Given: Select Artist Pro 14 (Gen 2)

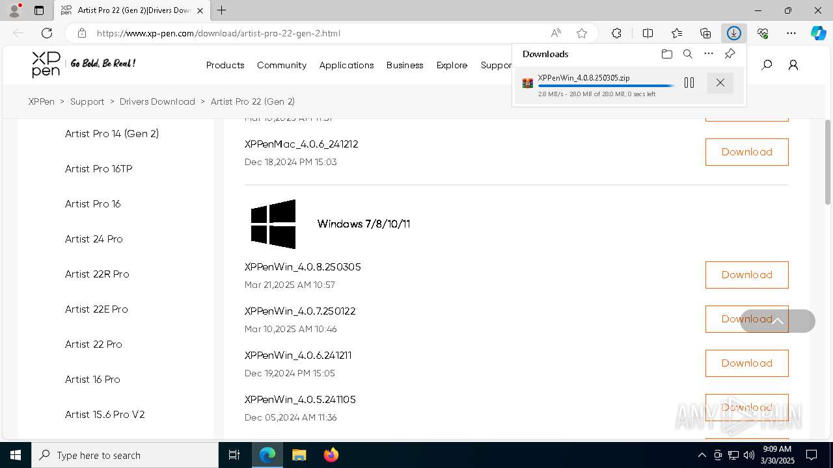Looking at the screenshot, I should click(112, 134).
